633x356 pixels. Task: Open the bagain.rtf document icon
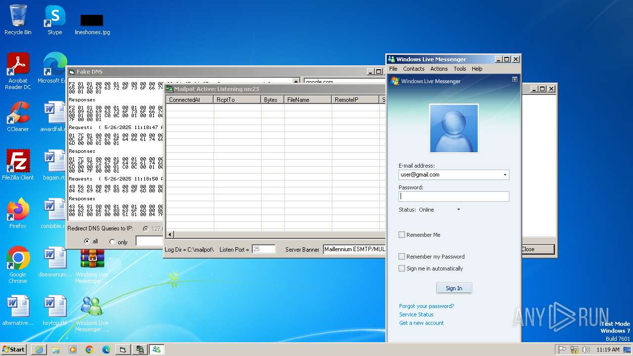point(54,165)
